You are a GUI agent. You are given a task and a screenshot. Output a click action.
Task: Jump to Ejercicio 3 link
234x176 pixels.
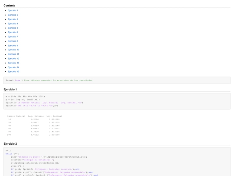click(x=13, y=19)
